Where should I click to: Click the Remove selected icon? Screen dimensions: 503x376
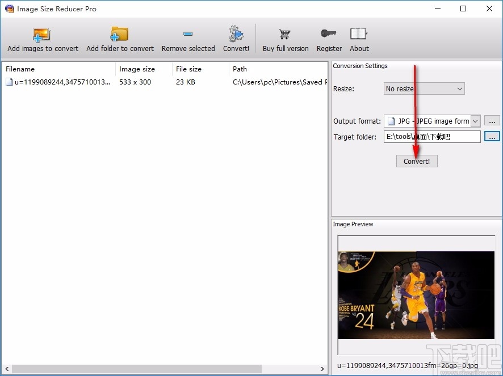point(188,34)
